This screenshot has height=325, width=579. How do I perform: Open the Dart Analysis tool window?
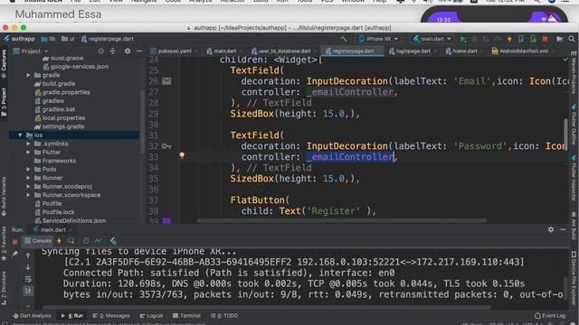pyautogui.click(x=32, y=316)
